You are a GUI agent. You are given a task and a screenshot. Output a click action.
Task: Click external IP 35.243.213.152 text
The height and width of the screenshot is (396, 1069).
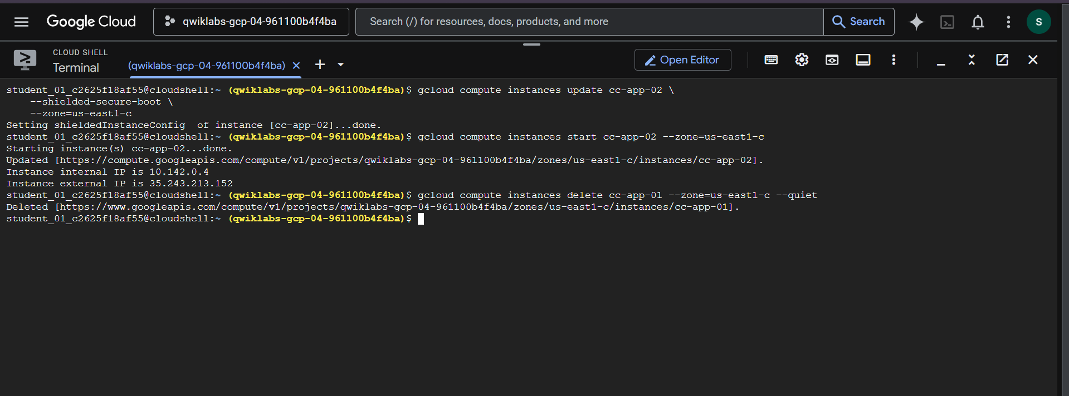191,184
